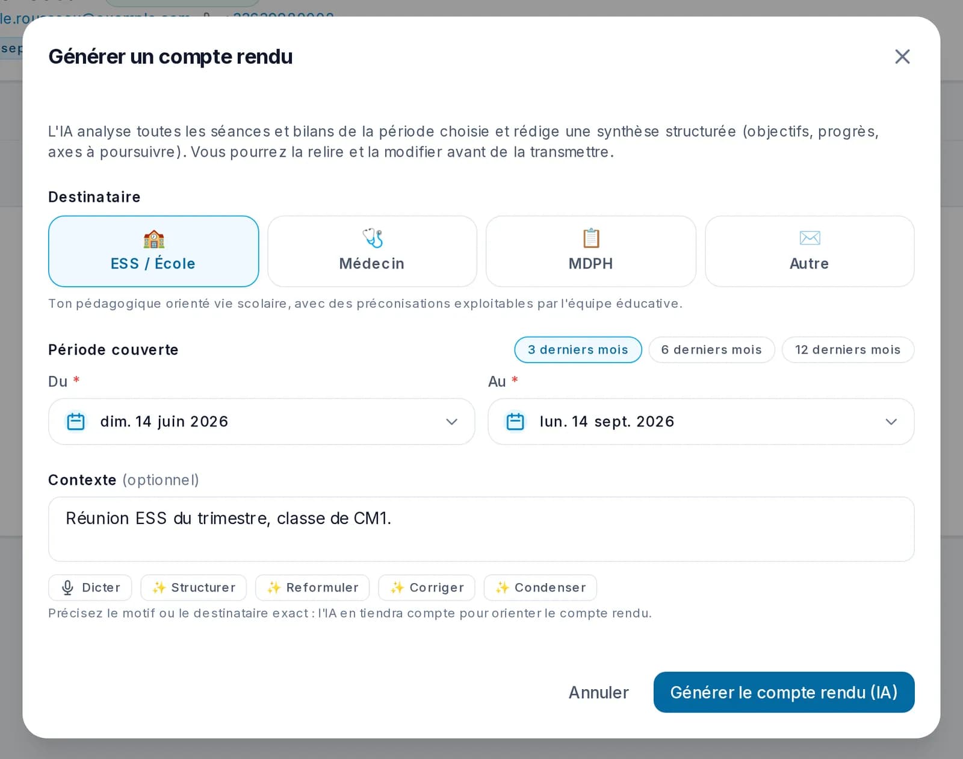Choose MDPH as recipient
This screenshot has height=759, width=963.
point(590,251)
